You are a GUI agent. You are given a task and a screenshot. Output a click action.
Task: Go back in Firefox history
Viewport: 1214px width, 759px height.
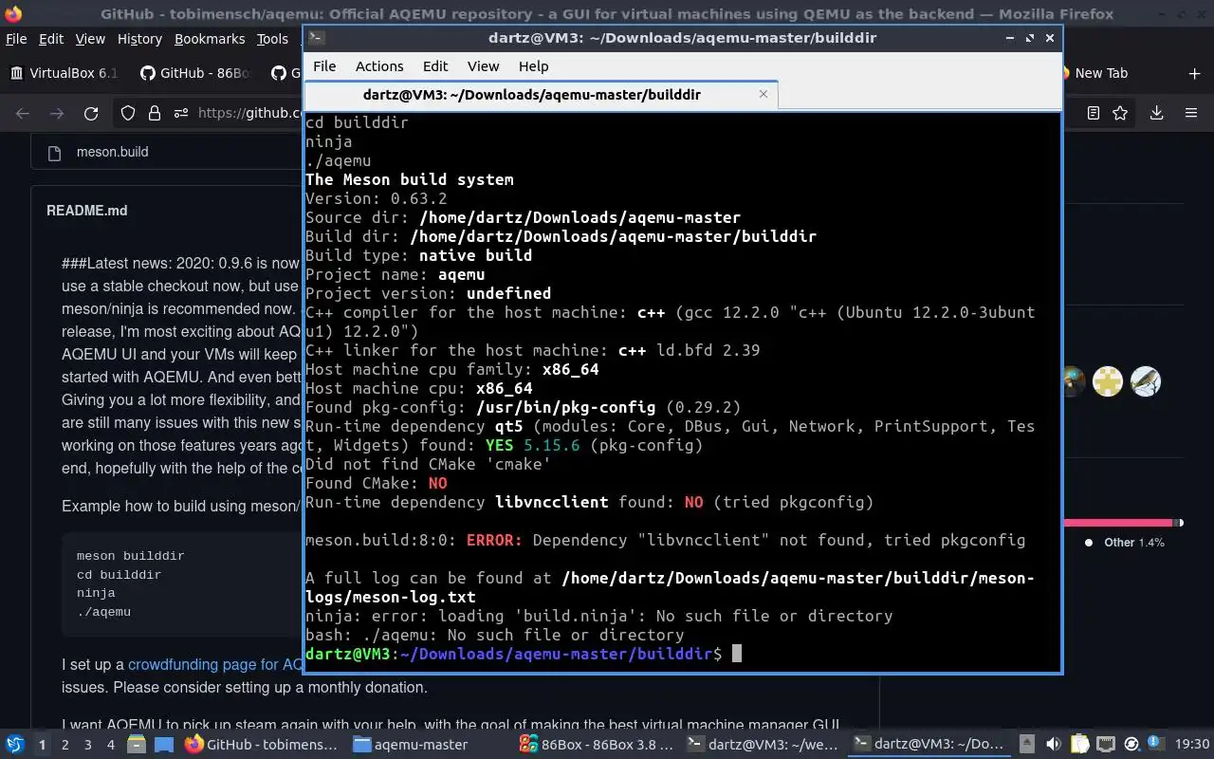click(x=23, y=113)
